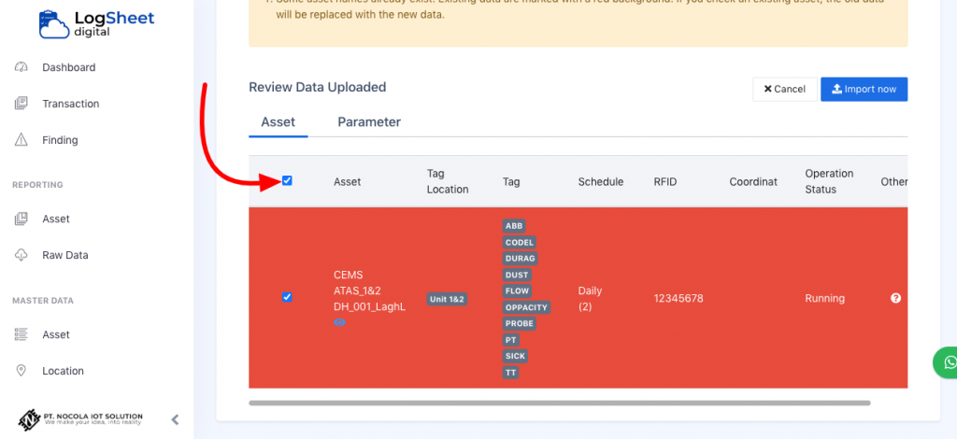Image resolution: width=957 pixels, height=439 pixels.
Task: Click the PROBE tag badge
Action: coord(520,323)
